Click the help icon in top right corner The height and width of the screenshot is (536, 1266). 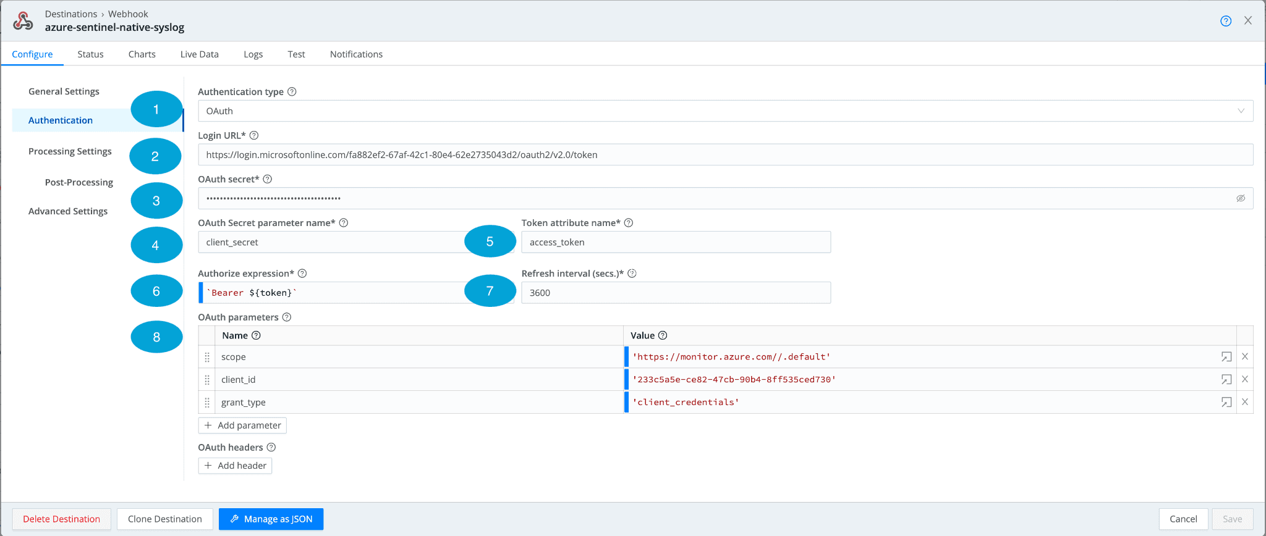pyautogui.click(x=1225, y=21)
